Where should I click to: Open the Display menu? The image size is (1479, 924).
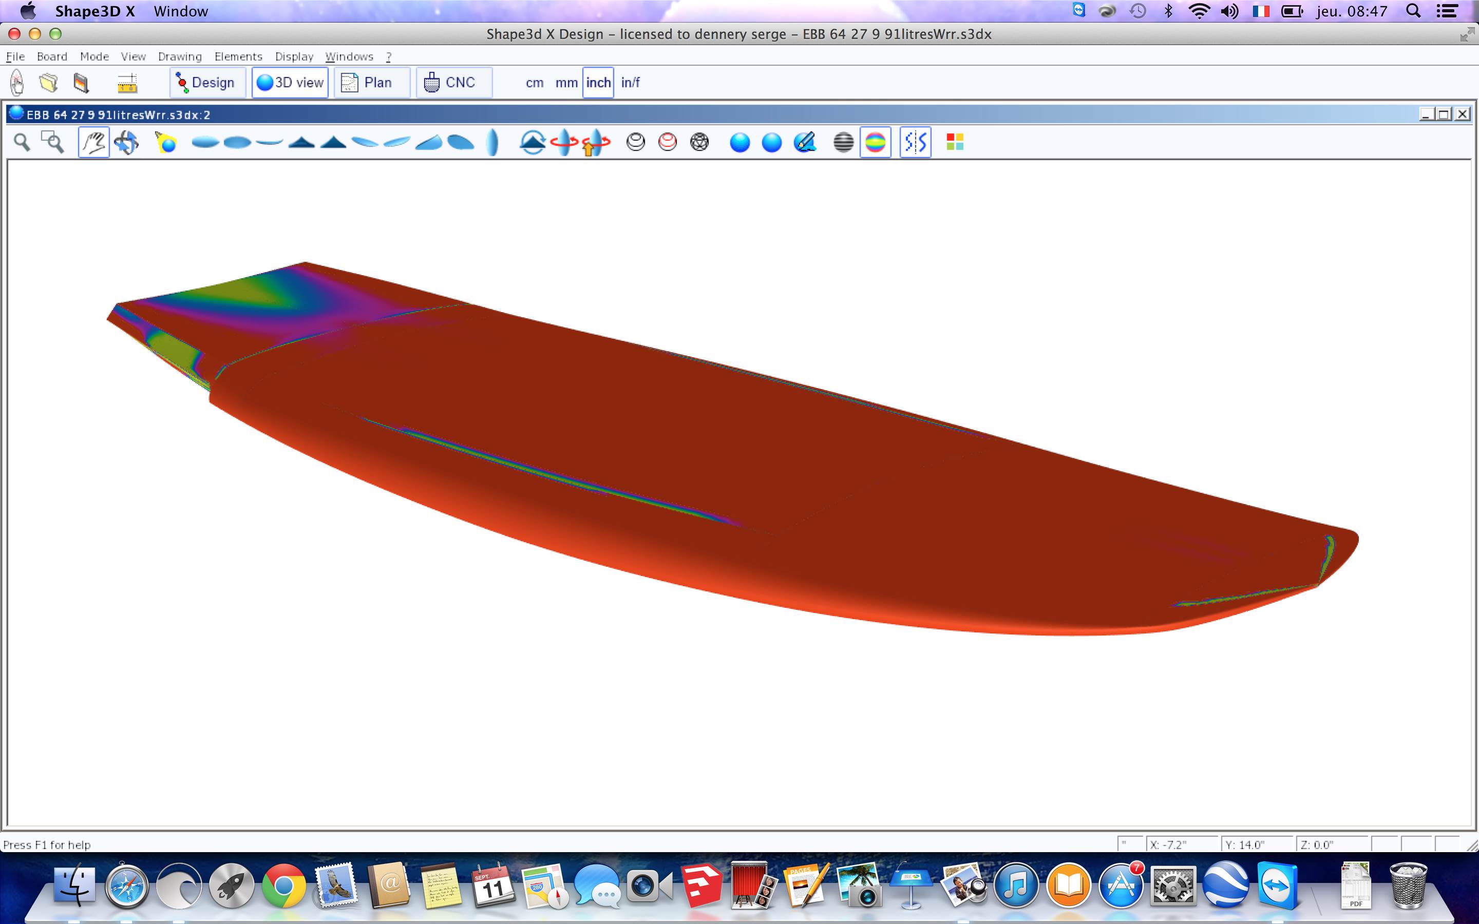[x=293, y=56]
